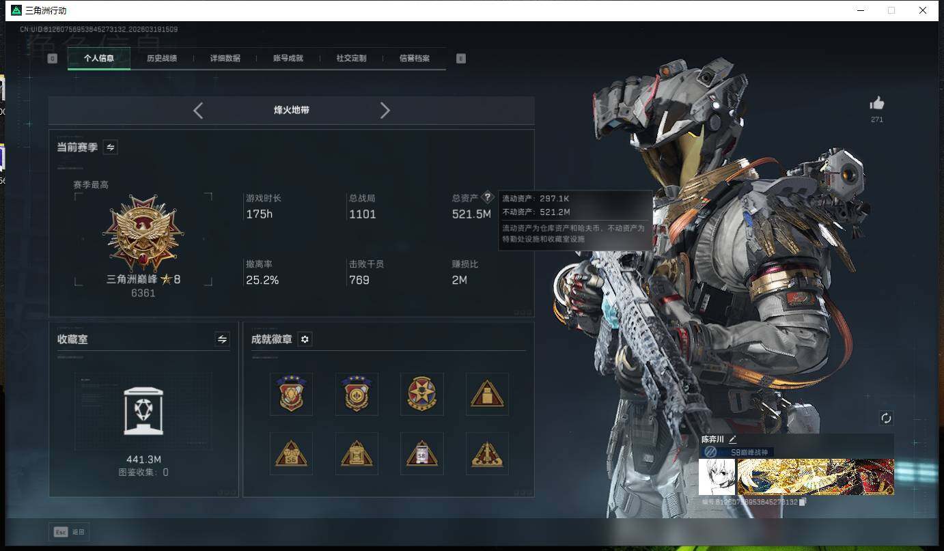944x551 pixels.
Task: Switch to the 历史战绩 tab
Action: 162,59
